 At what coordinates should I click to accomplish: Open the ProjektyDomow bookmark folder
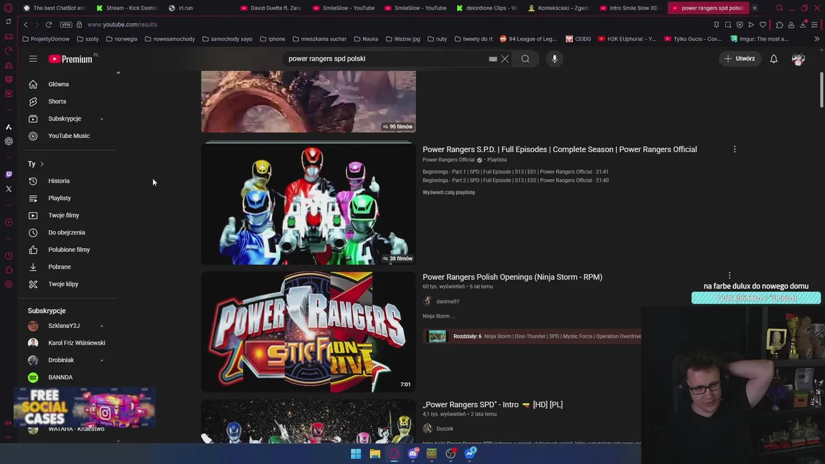tap(46, 39)
